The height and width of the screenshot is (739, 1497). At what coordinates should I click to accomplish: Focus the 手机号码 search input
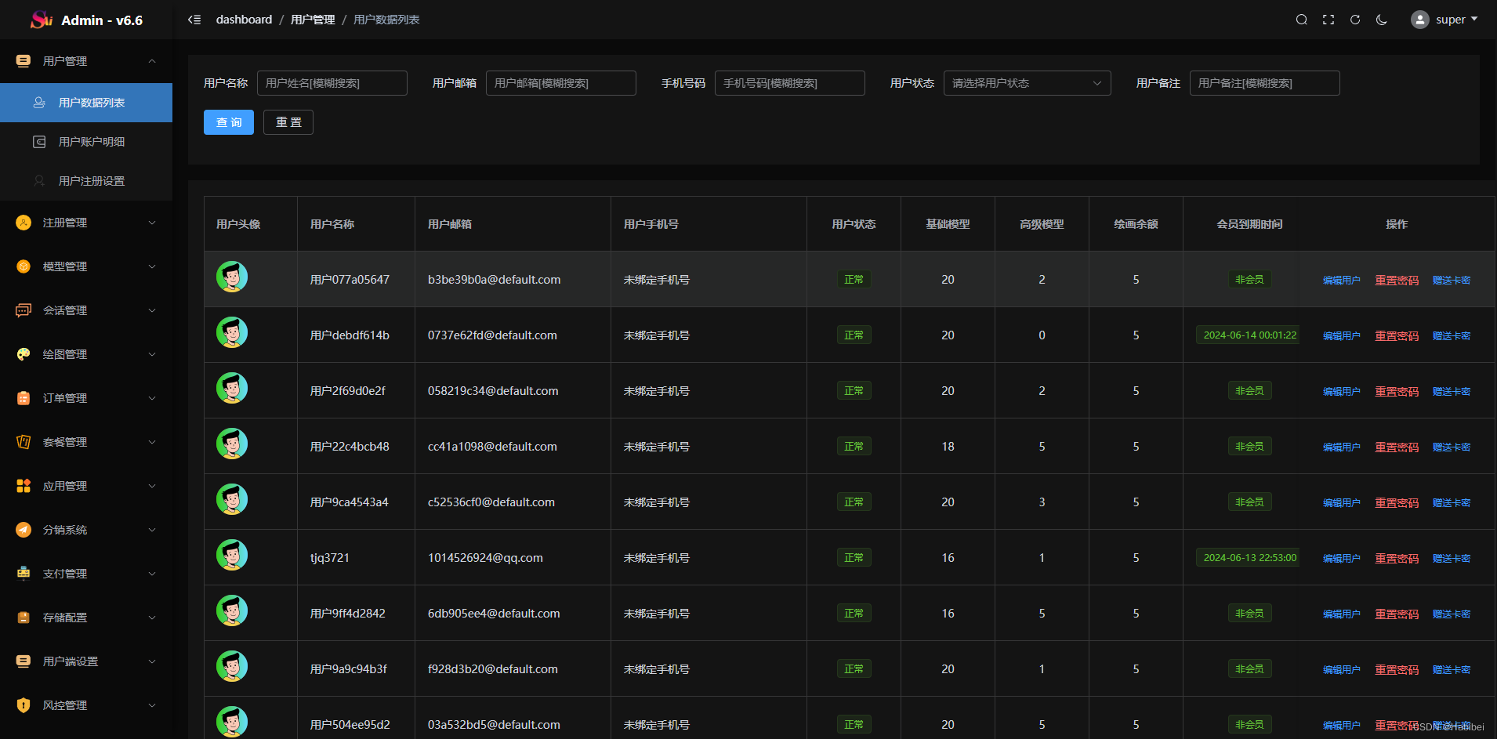coord(790,83)
